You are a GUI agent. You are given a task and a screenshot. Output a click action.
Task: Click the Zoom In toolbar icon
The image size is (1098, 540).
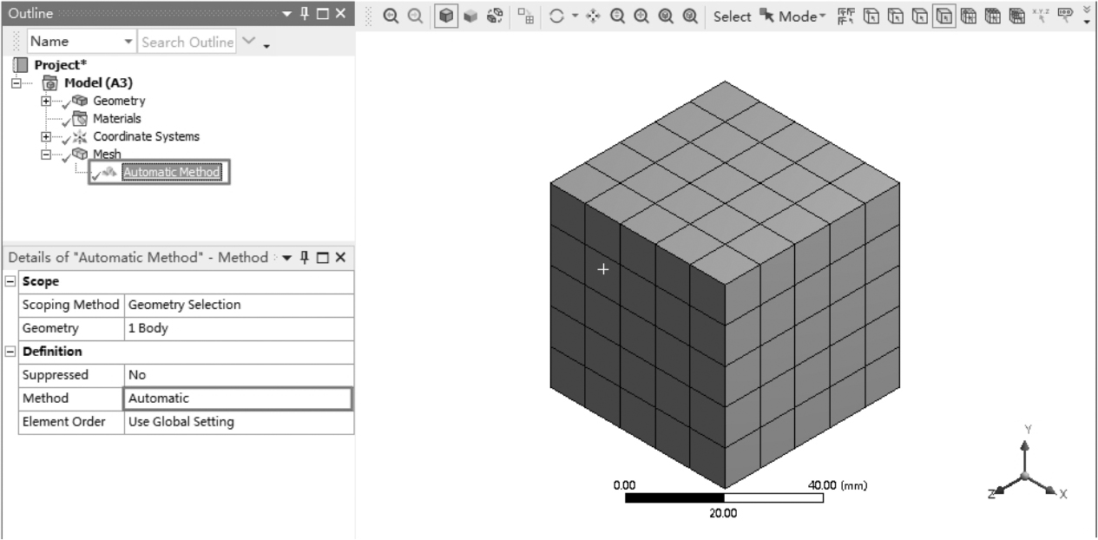tap(391, 16)
